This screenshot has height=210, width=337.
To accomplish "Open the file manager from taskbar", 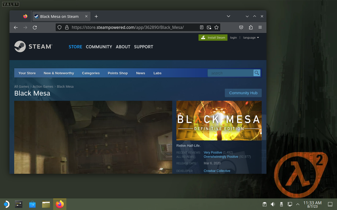I will [x=46, y=204].
